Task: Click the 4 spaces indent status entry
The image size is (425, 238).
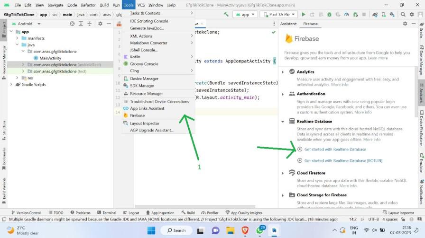Action: (x=390, y=220)
